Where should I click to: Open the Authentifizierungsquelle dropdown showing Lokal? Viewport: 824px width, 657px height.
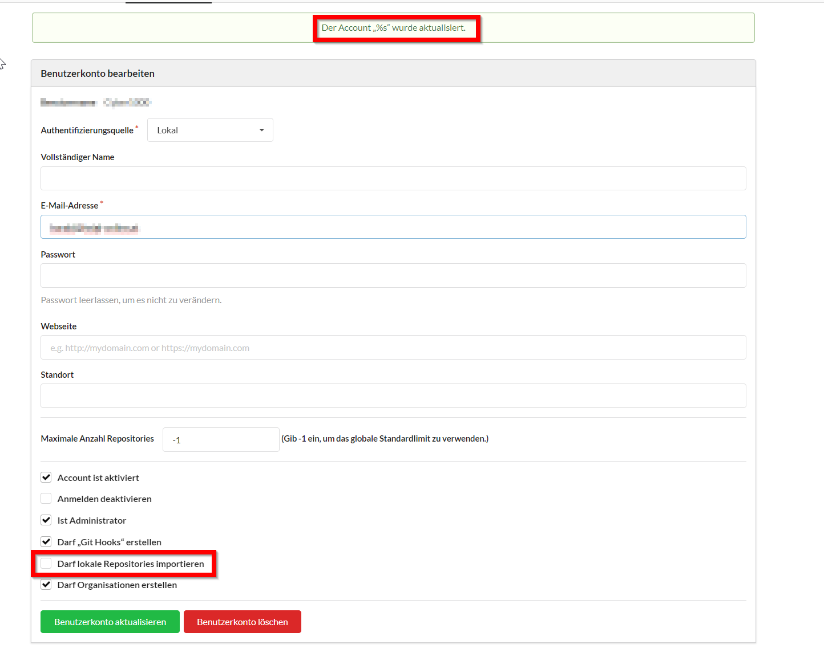[x=210, y=130]
